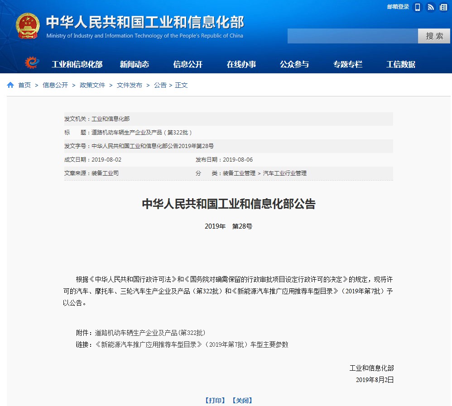Click the subtitle 2019年 第28号
The image size is (452, 406).
[x=228, y=226]
